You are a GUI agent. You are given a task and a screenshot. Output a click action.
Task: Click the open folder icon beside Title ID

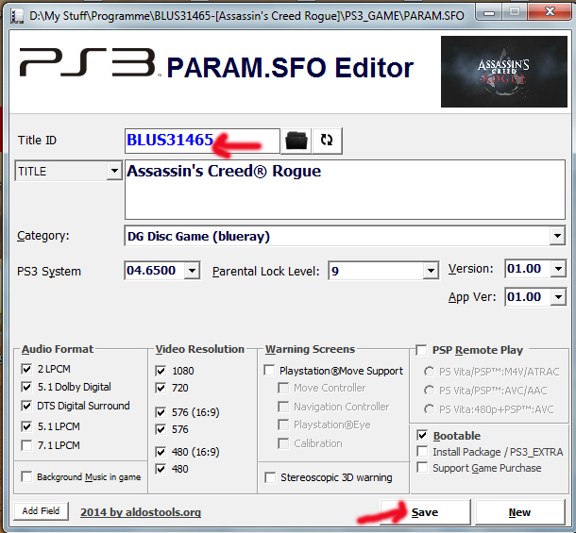click(x=297, y=140)
